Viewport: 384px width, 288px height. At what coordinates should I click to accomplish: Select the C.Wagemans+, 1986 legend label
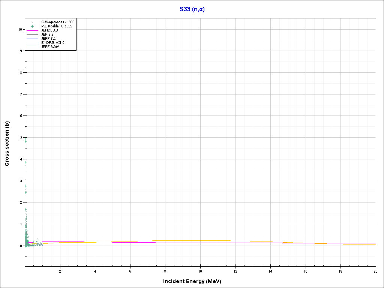(x=57, y=22)
